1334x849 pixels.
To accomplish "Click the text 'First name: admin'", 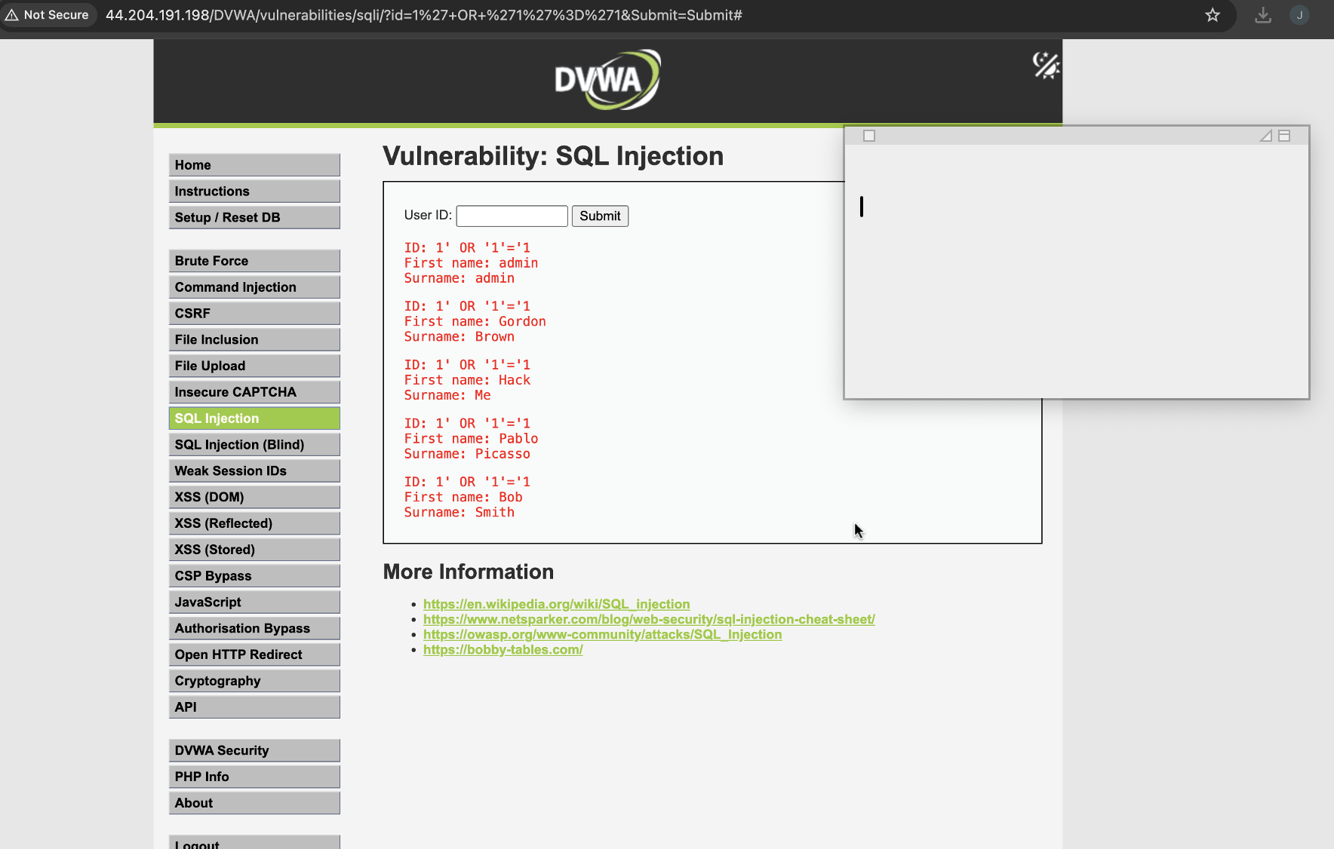I will (472, 263).
